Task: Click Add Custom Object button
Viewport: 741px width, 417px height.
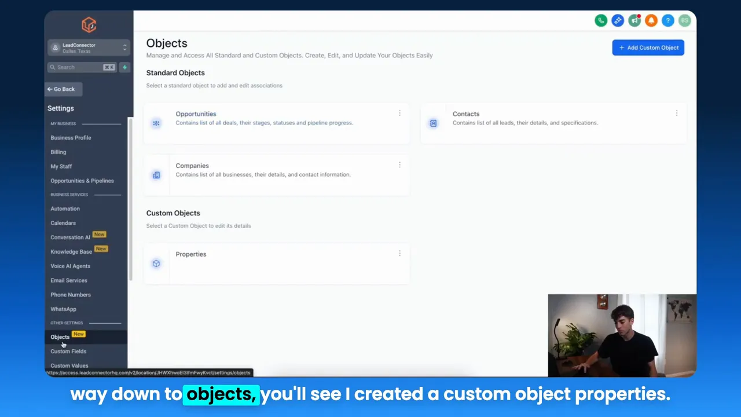Action: click(648, 47)
